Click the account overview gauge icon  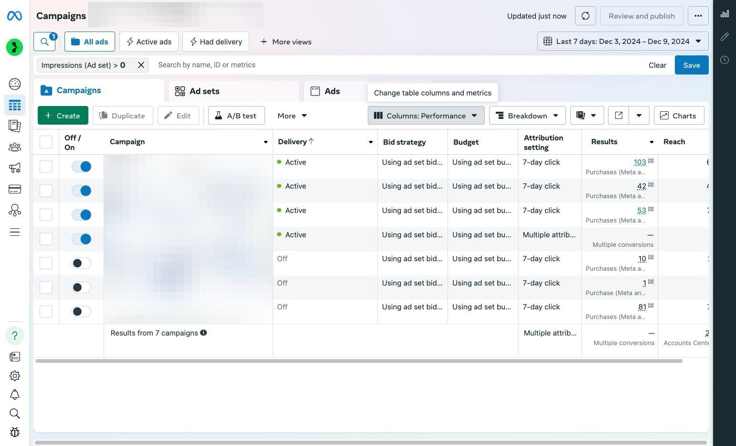click(x=15, y=84)
